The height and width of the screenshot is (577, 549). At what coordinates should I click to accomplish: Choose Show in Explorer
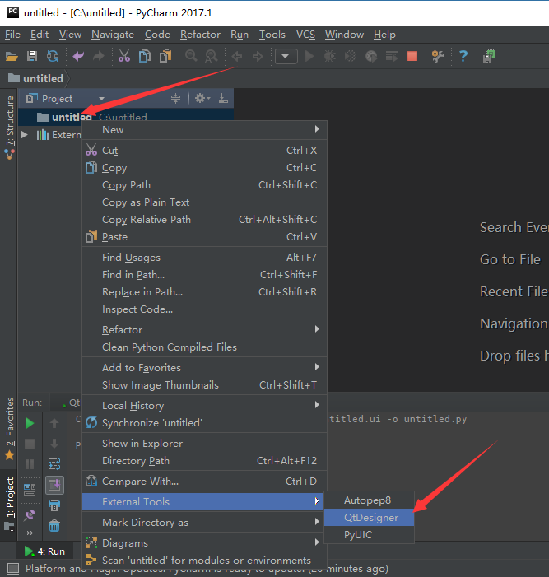point(205,444)
